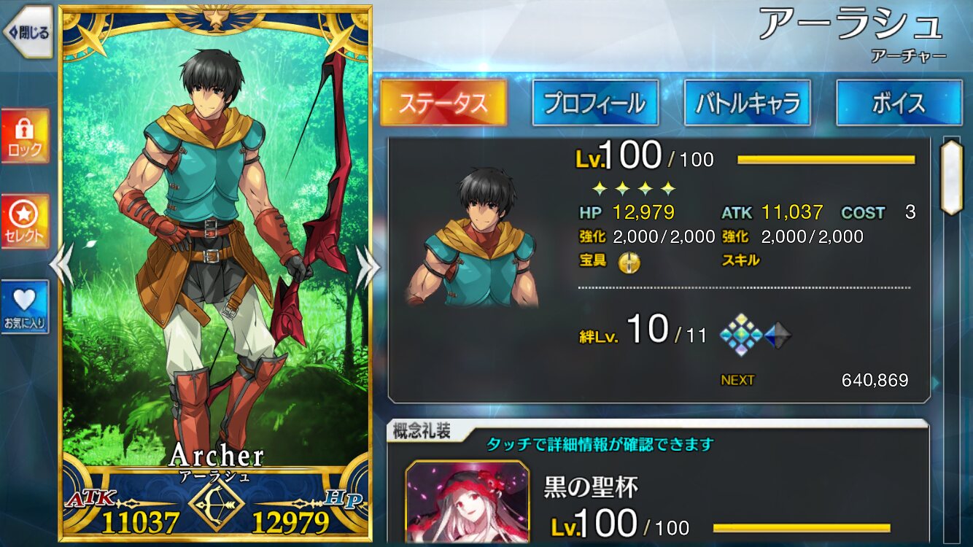This screenshot has width=973, height=547.
Task: Click the four-star rarity stars
Action: pos(623,189)
